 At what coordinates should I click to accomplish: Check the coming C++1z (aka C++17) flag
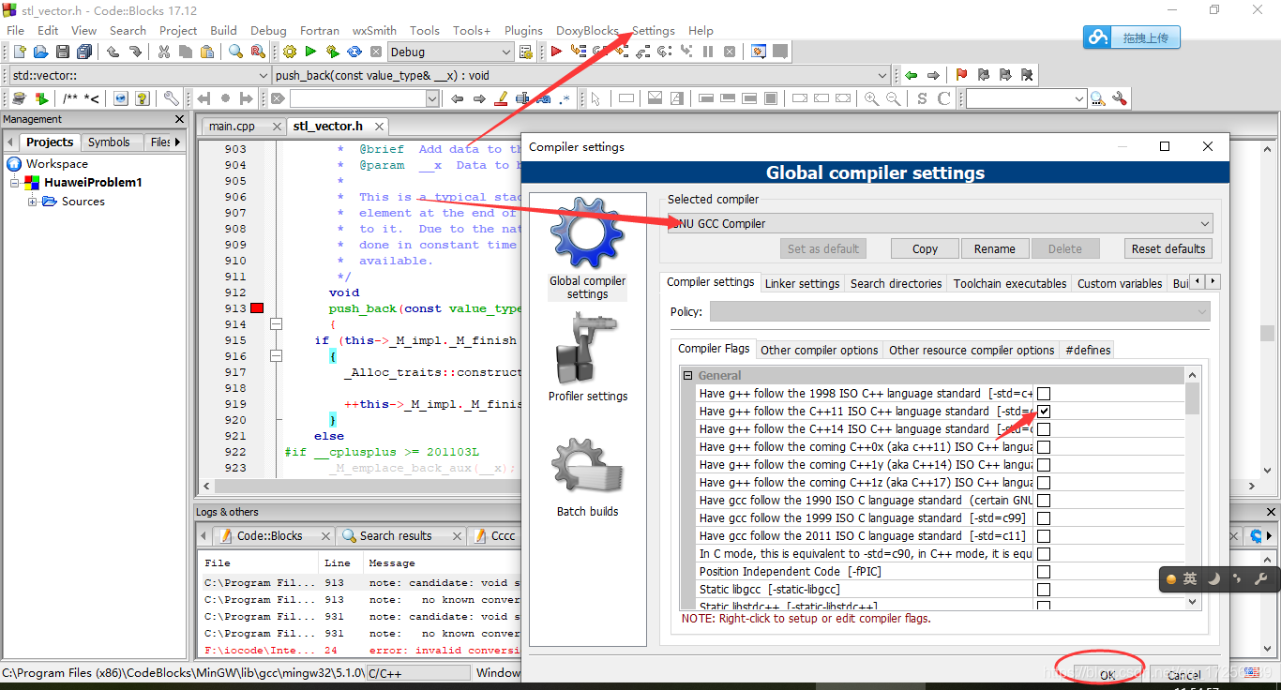tap(1044, 483)
